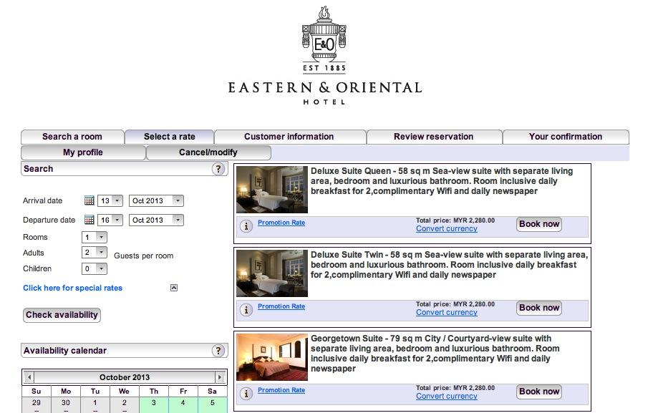
Task: Select October 1 in availability calendar
Action: click(x=95, y=404)
